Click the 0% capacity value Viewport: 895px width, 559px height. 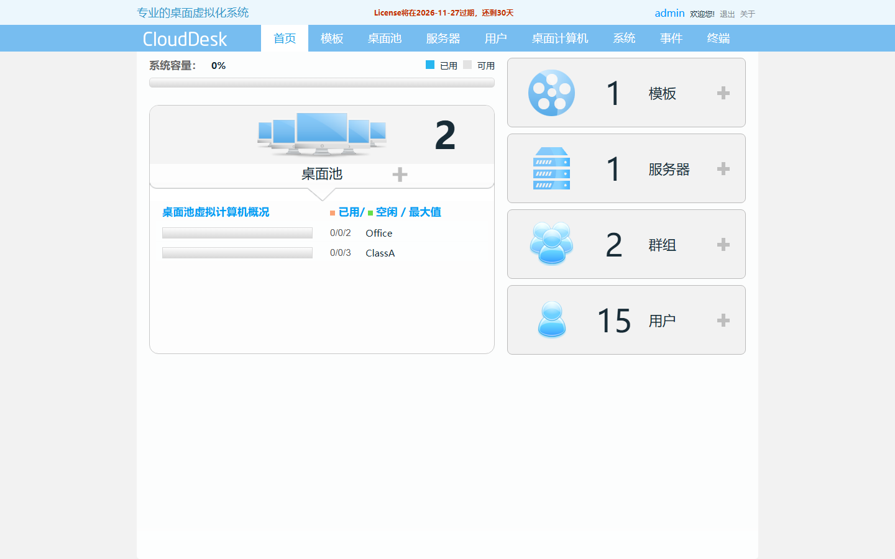(219, 66)
